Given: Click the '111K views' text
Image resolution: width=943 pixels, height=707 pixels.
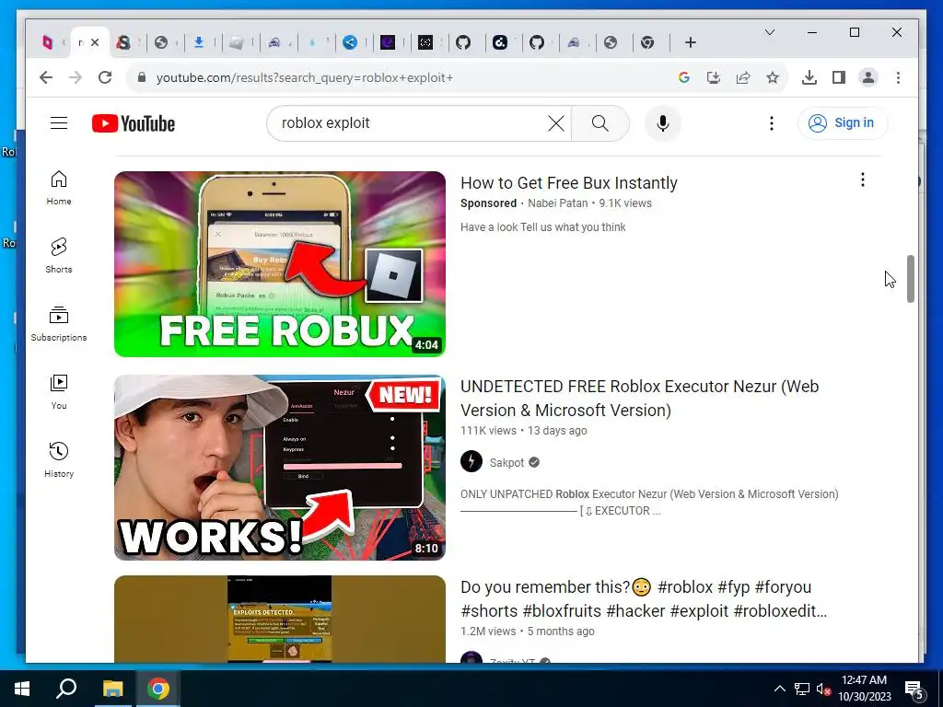Looking at the screenshot, I should coord(488,431).
